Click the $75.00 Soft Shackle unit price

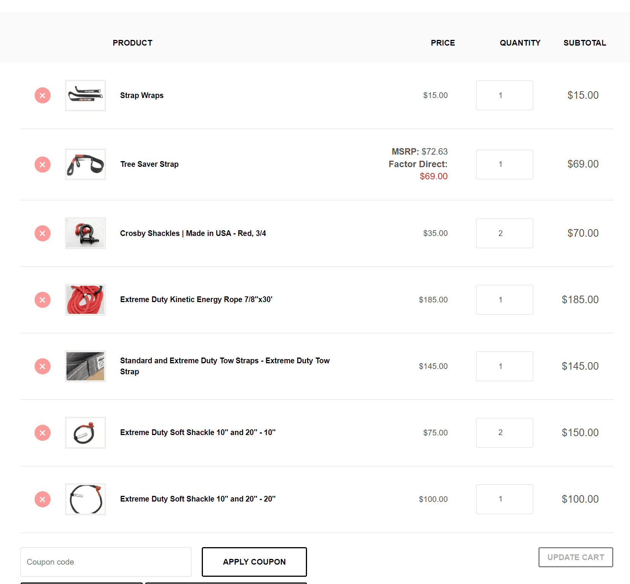pyautogui.click(x=435, y=433)
